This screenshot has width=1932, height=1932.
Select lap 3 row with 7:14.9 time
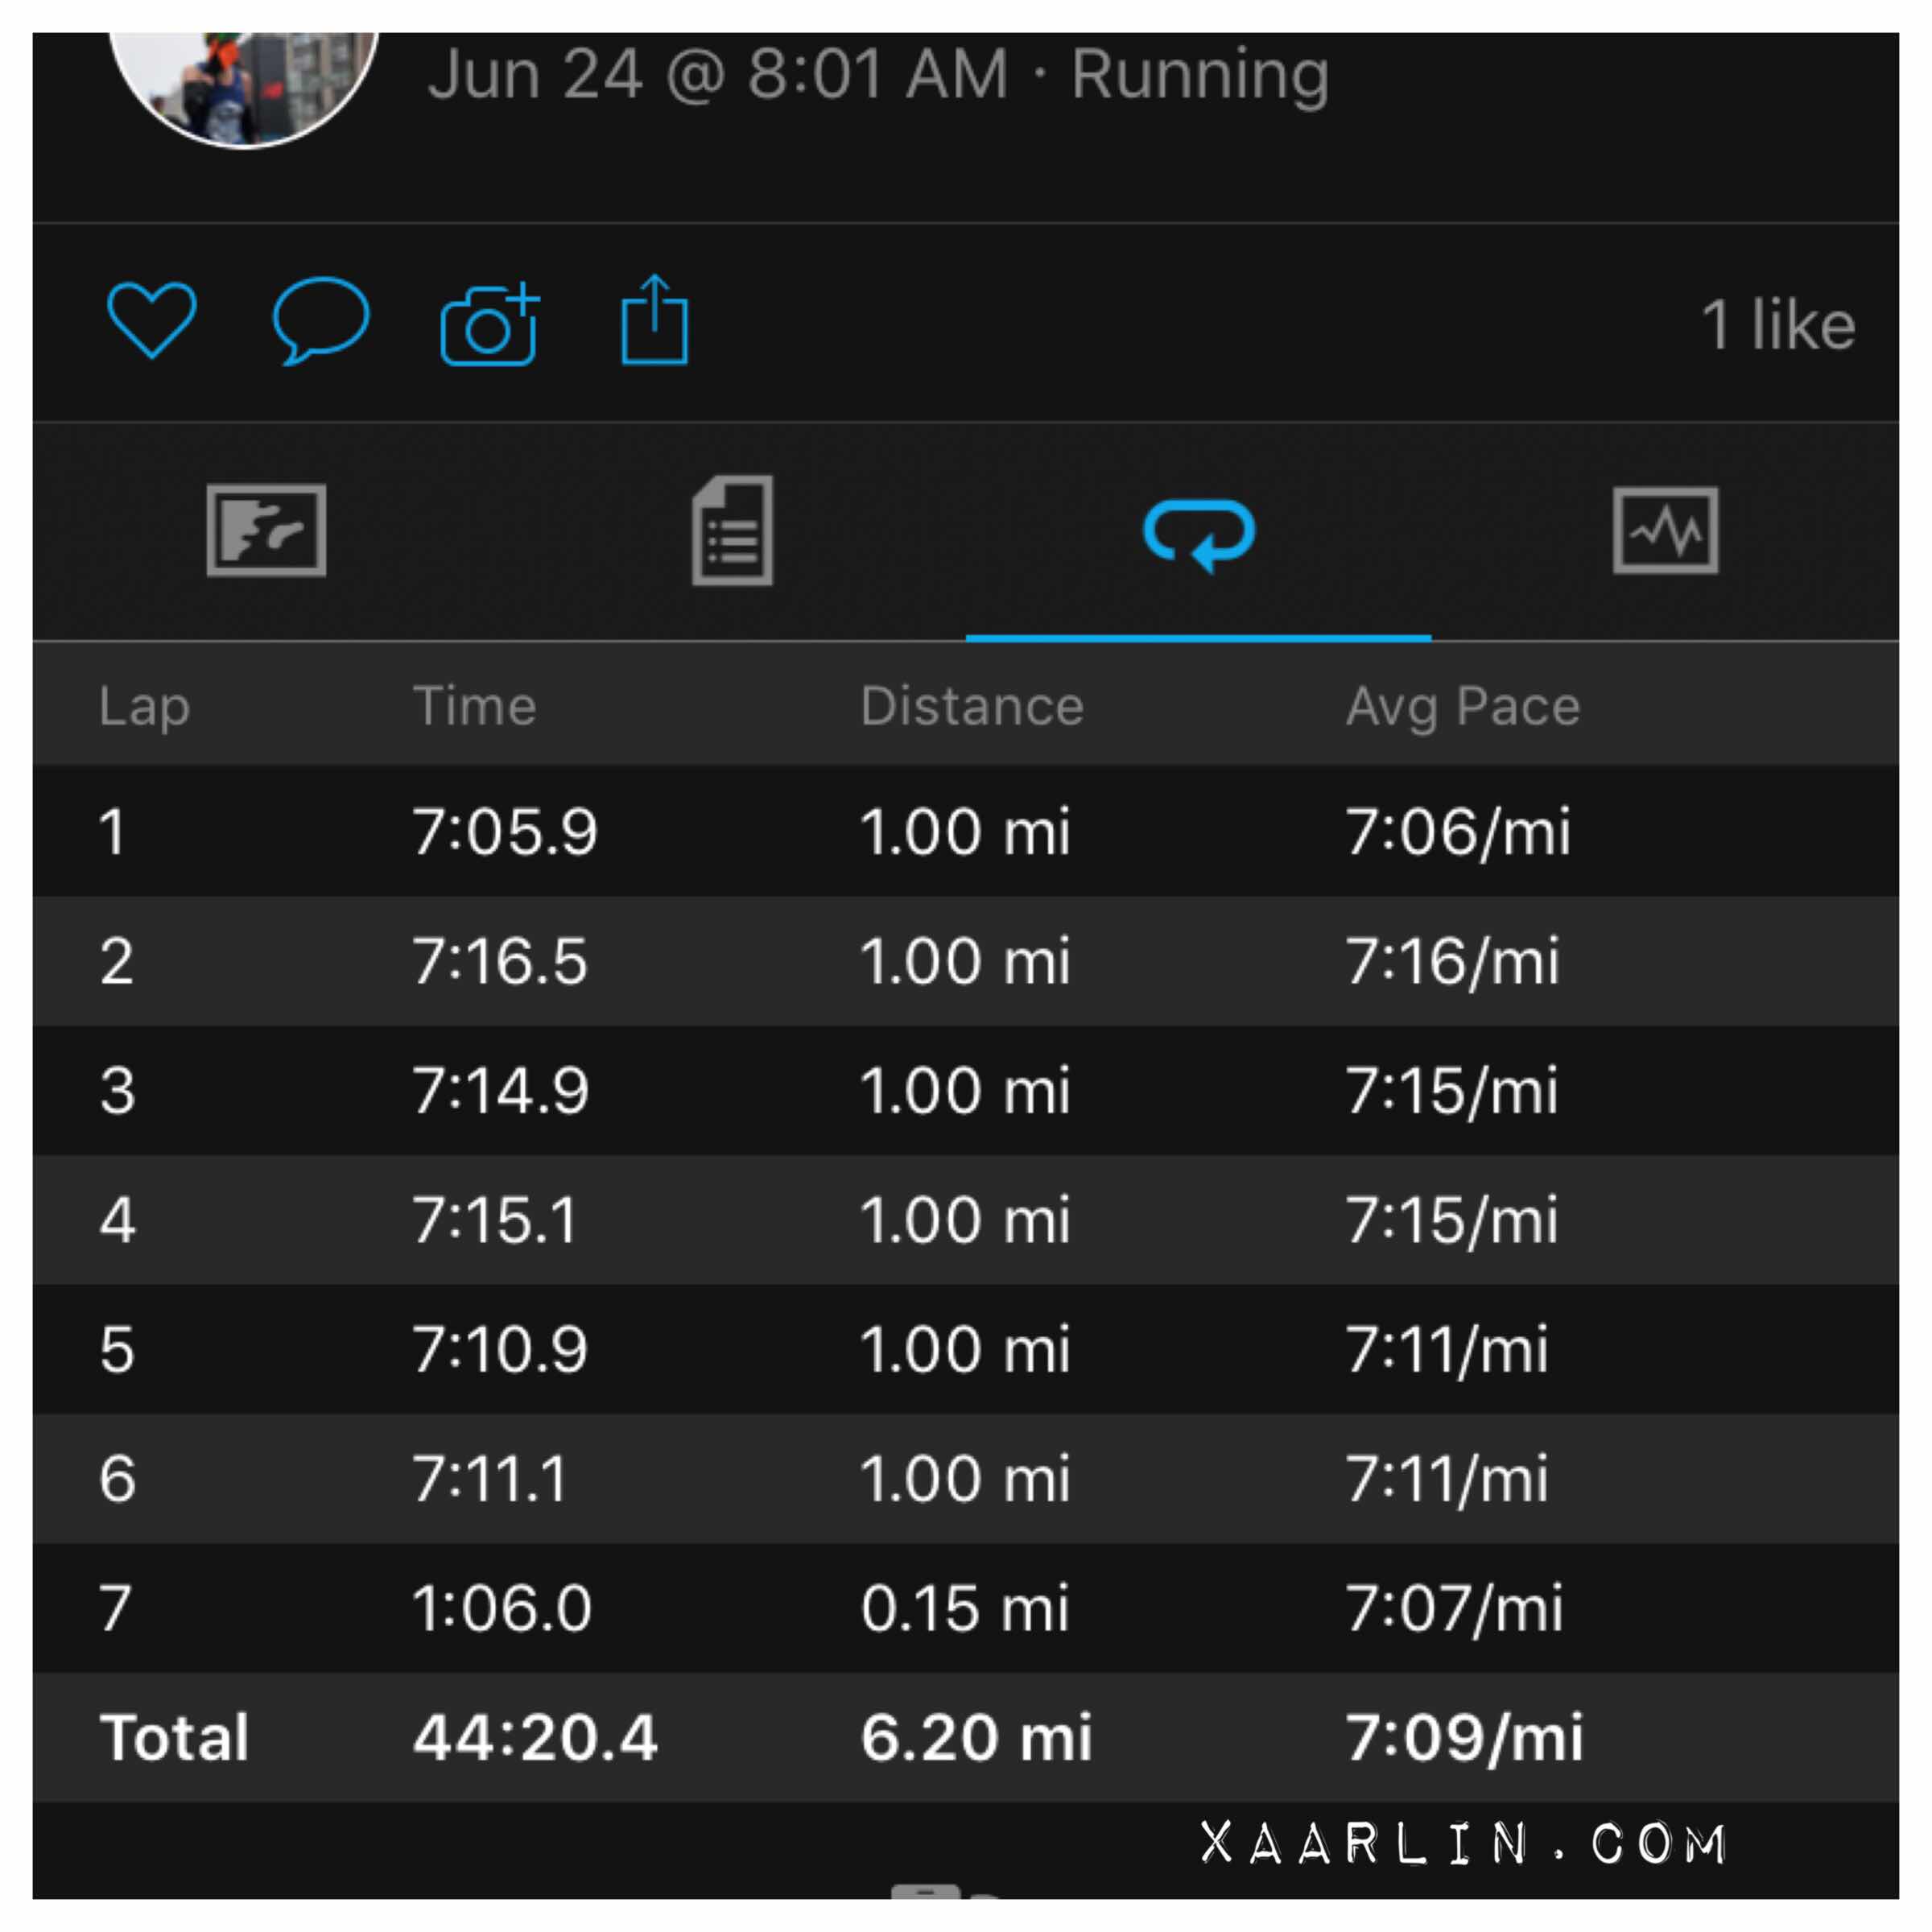coord(966,1090)
